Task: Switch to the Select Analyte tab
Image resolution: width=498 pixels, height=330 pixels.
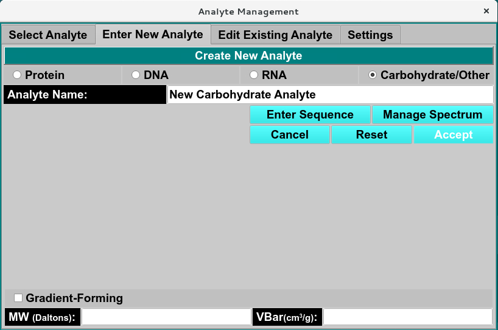Action: (x=48, y=35)
